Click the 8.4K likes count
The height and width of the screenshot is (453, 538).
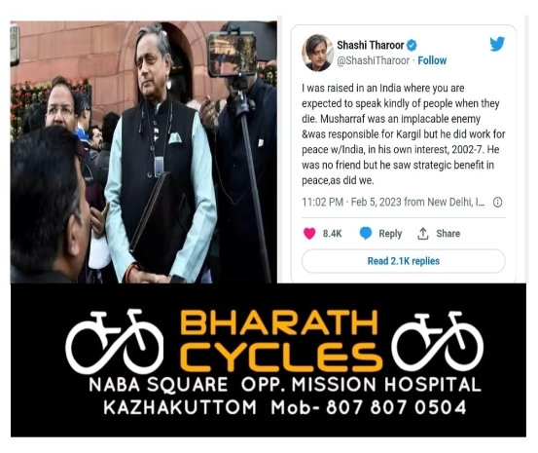point(332,234)
